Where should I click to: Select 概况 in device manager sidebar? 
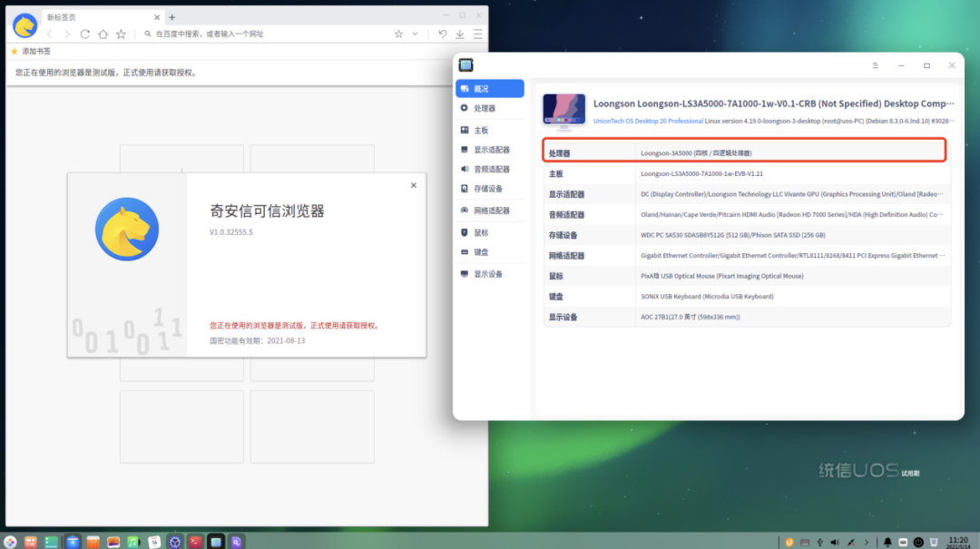pyautogui.click(x=490, y=89)
